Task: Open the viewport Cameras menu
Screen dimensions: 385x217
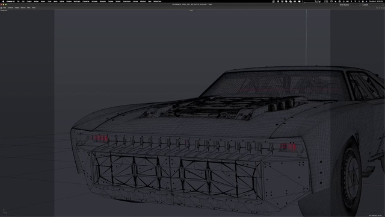Action: (x=10, y=8)
